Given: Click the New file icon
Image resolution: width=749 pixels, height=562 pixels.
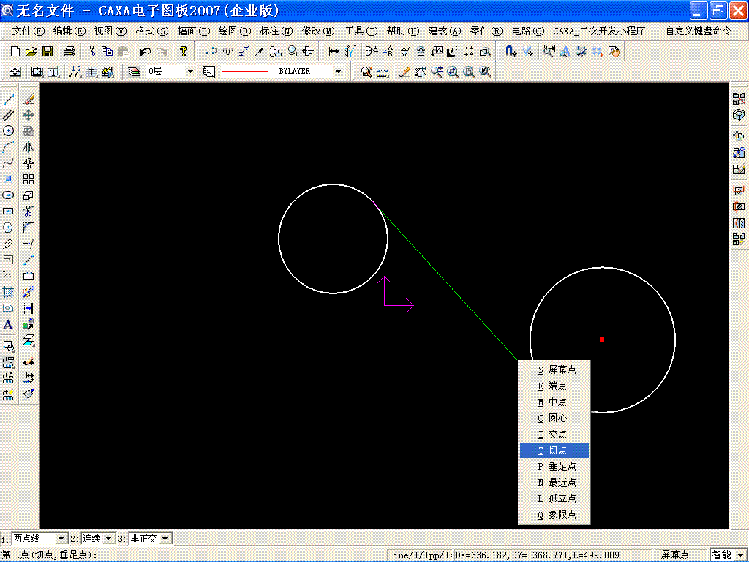Looking at the screenshot, I should click(15, 51).
